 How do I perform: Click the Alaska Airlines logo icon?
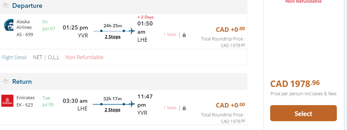pyautogui.click(x=9, y=25)
